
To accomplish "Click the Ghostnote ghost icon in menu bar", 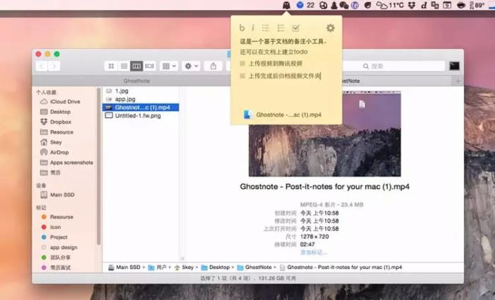I will click(x=286, y=5).
